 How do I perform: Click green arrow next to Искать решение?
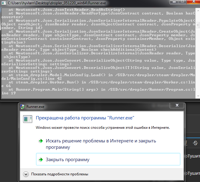pos(41,141)
